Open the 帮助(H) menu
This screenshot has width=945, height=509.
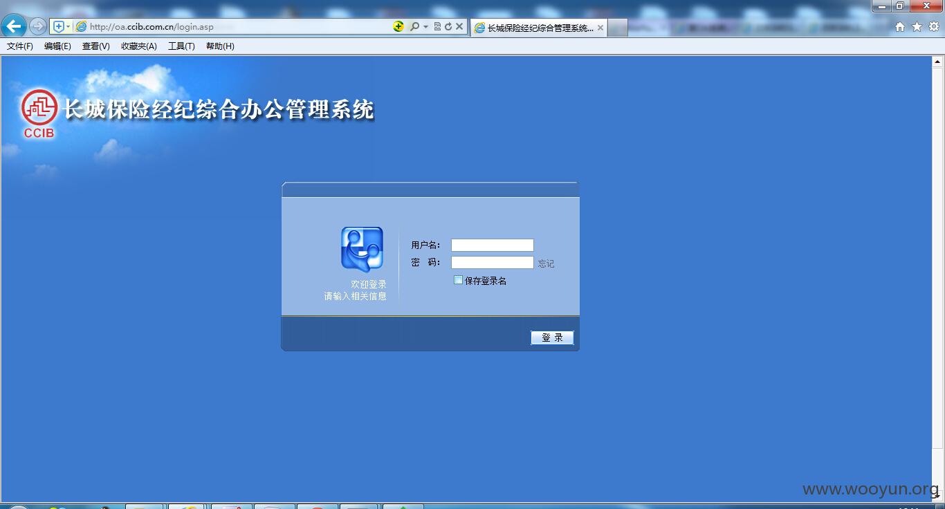[220, 46]
